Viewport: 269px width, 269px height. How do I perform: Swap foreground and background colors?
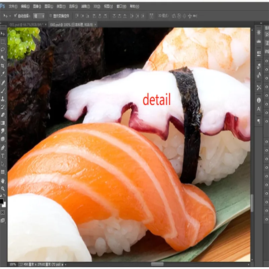pos(4,195)
